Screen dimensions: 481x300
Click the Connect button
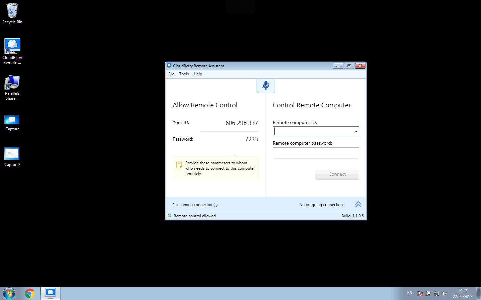(x=337, y=174)
